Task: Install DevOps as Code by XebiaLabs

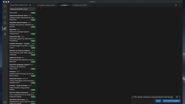Action: coord(33,55)
